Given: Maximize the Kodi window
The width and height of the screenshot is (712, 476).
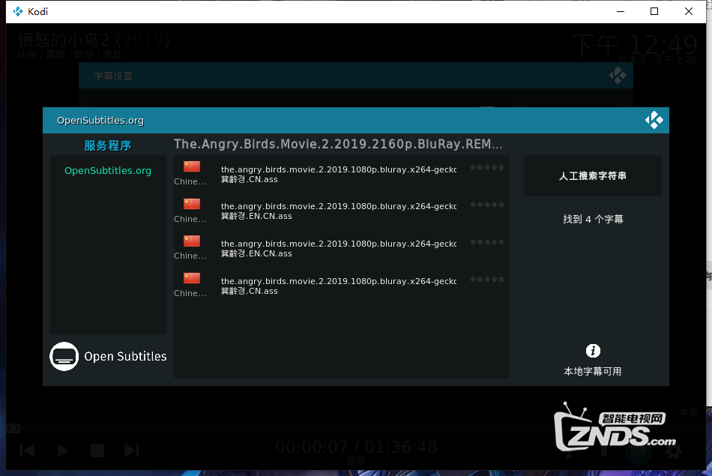Looking at the screenshot, I should [x=654, y=11].
